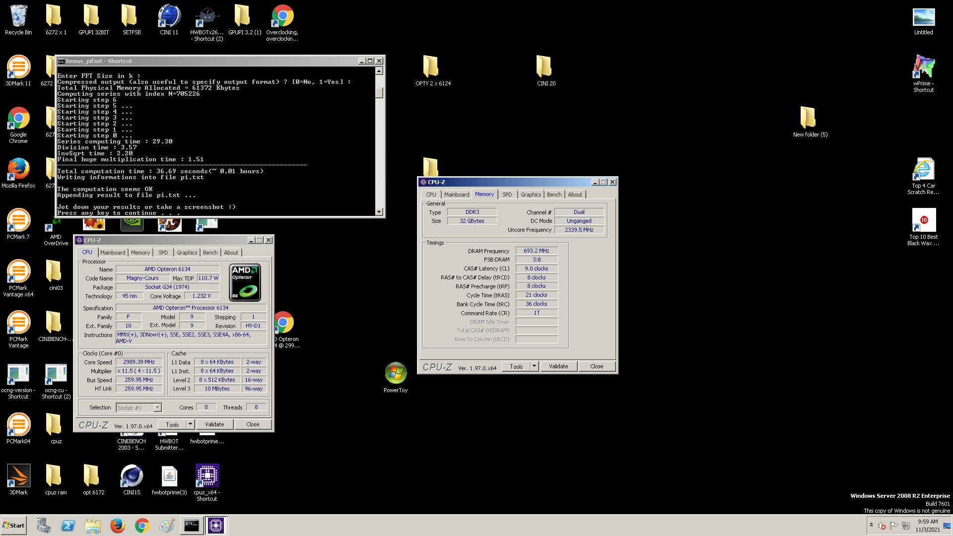Open the CINI 20 folder
The width and height of the screenshot is (953, 536).
[546, 71]
